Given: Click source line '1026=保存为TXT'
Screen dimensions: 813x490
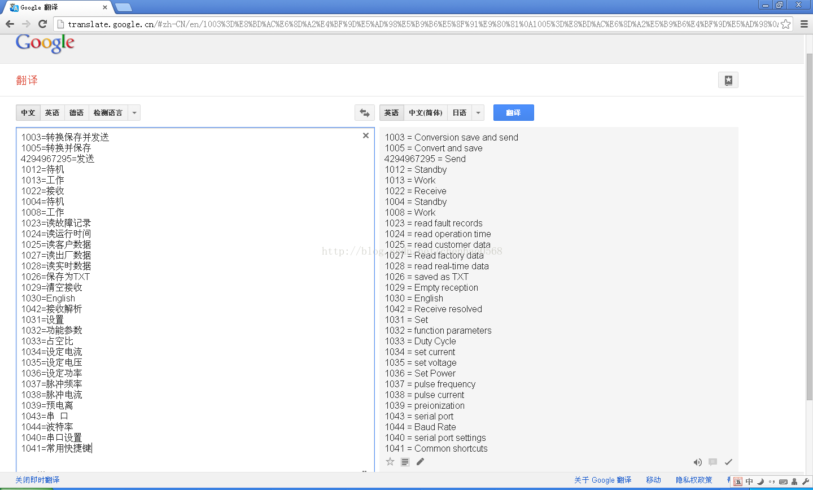Looking at the screenshot, I should click(x=55, y=277).
